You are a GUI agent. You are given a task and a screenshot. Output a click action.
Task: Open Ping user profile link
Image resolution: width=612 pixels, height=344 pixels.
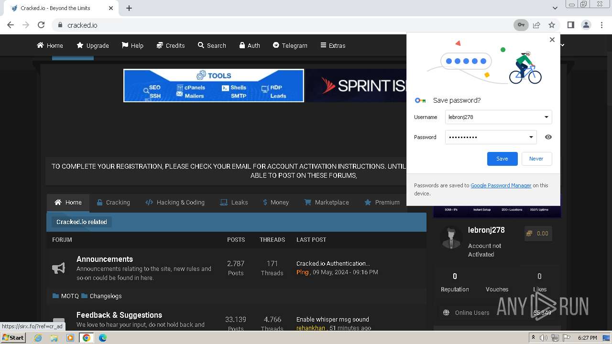coord(303,272)
